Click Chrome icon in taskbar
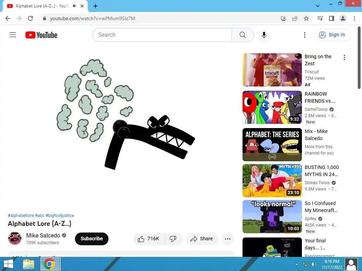Viewport: 362px width, 271px height. coord(49,264)
